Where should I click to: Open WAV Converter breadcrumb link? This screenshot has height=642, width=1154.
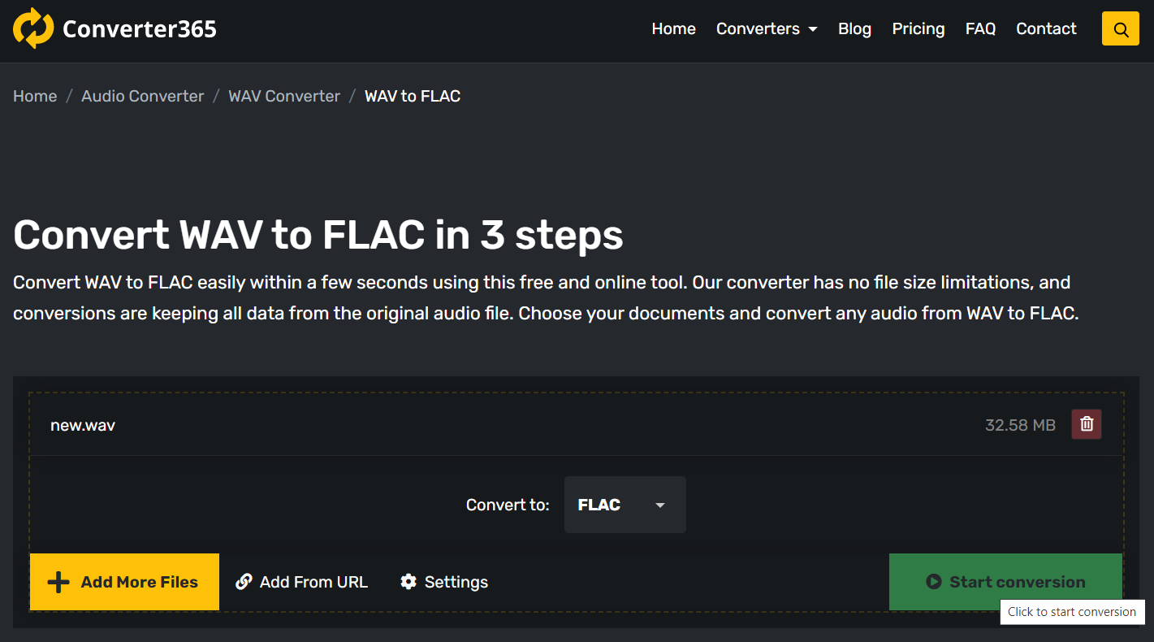[x=284, y=96]
